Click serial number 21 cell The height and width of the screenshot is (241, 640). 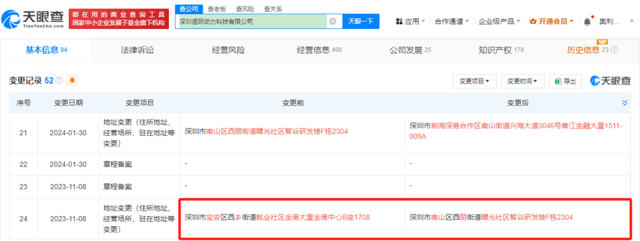pyautogui.click(x=23, y=133)
